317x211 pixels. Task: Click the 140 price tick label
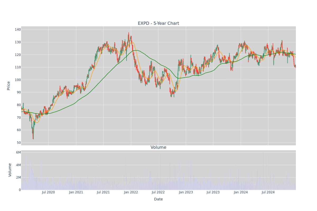18,30
